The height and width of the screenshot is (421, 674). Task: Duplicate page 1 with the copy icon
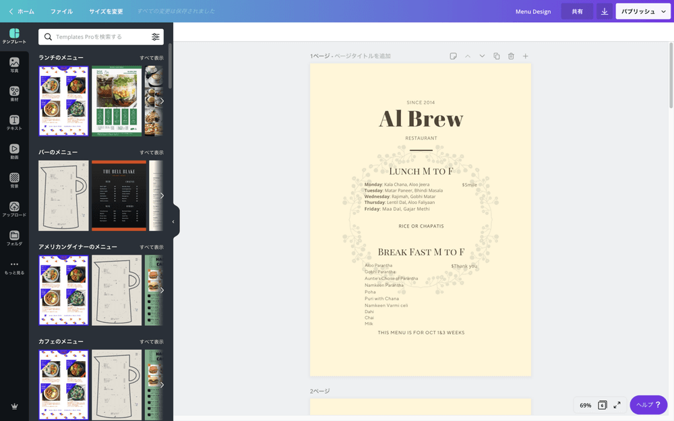tap(497, 56)
